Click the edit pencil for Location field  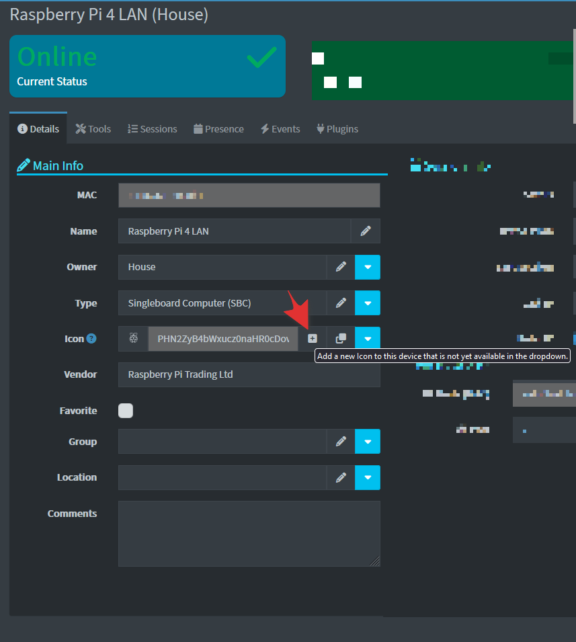point(341,477)
